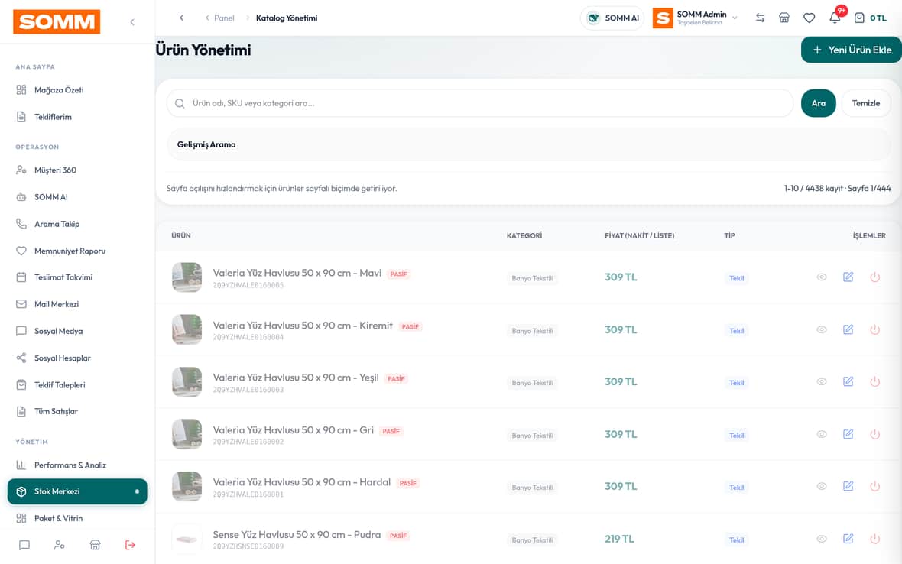Click the Yeni Ürün Ekle button
902x564 pixels.
click(x=852, y=50)
